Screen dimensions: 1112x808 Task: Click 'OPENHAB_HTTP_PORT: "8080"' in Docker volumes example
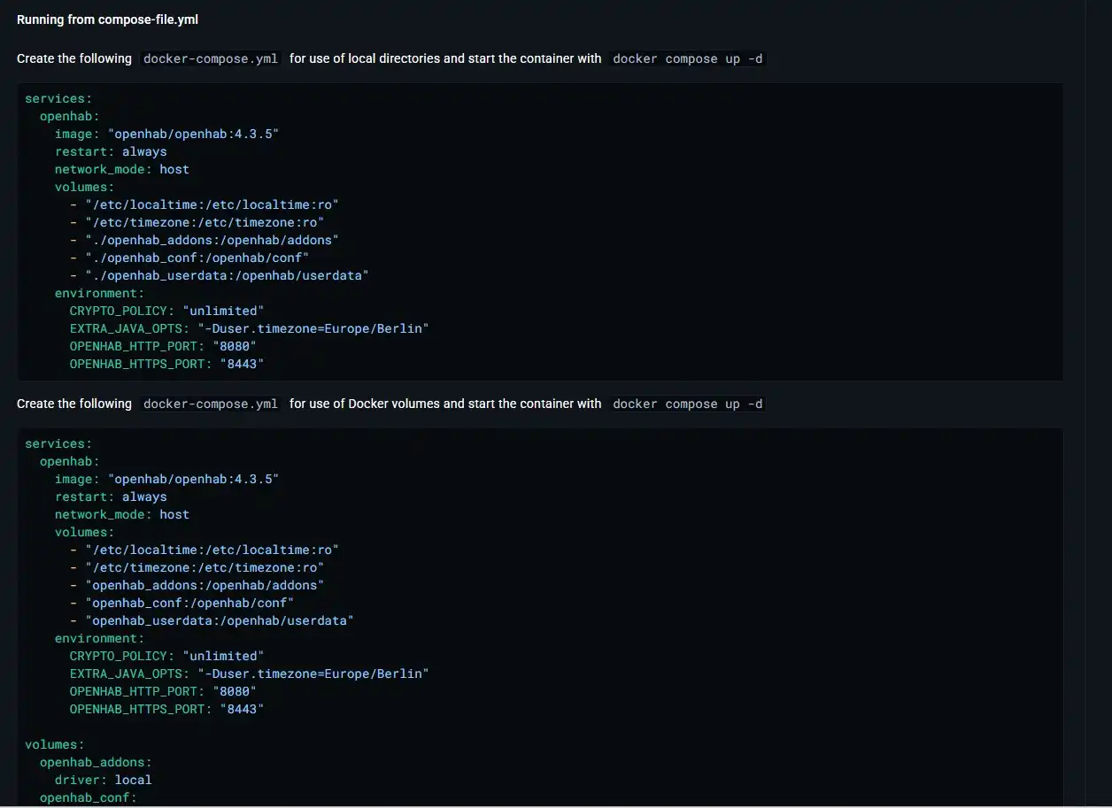[163, 691]
